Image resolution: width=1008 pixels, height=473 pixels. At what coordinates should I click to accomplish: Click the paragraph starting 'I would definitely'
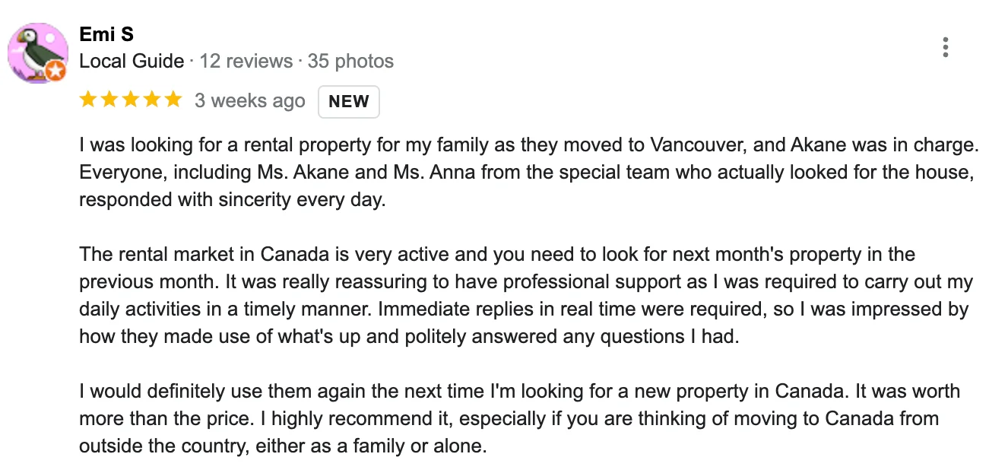click(519, 418)
